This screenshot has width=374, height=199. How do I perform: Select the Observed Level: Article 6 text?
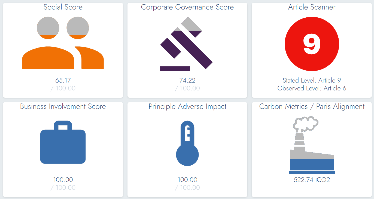click(312, 88)
